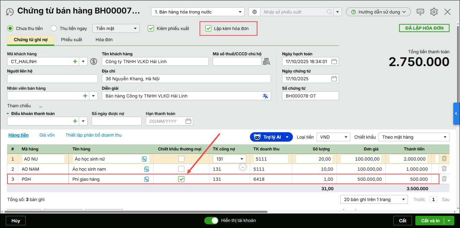This screenshot has width=460, height=228.
Task: Switch to the Giá vốn tab
Action: pos(47,135)
